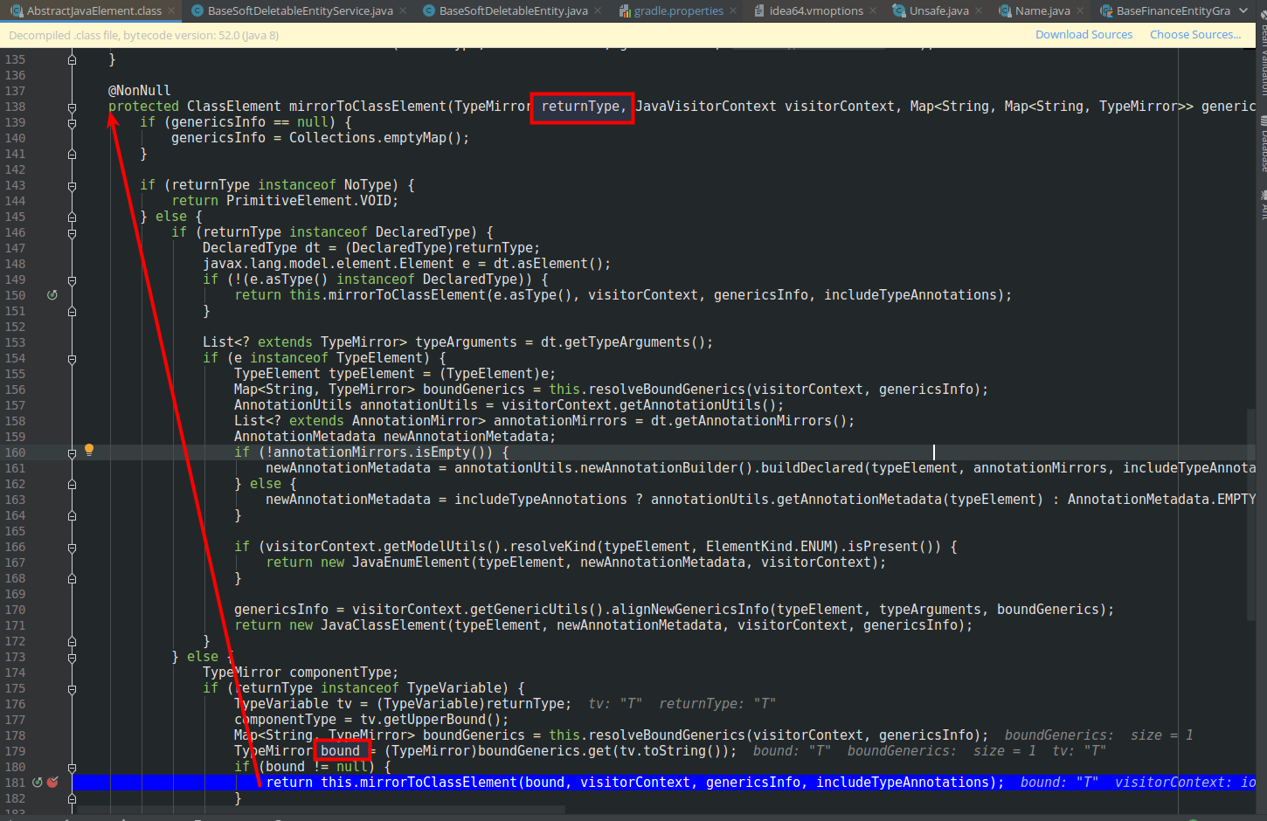Click the Download Sources link

pos(1084,34)
